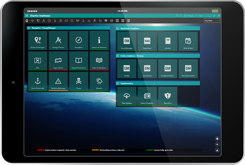The height and width of the screenshot is (165, 245).
Task: Open the Ports (Enhanced) tile
Action: 38,81
